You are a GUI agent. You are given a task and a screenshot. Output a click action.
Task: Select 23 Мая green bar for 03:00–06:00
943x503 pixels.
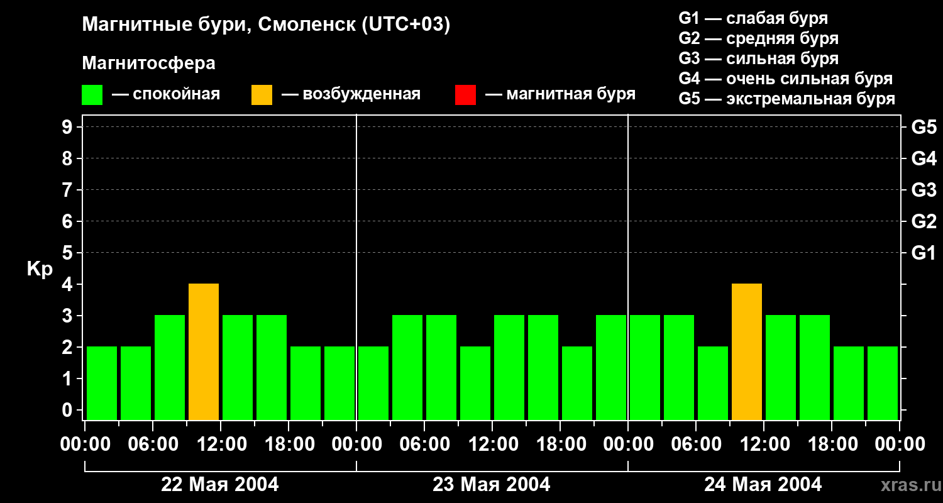pyautogui.click(x=407, y=367)
